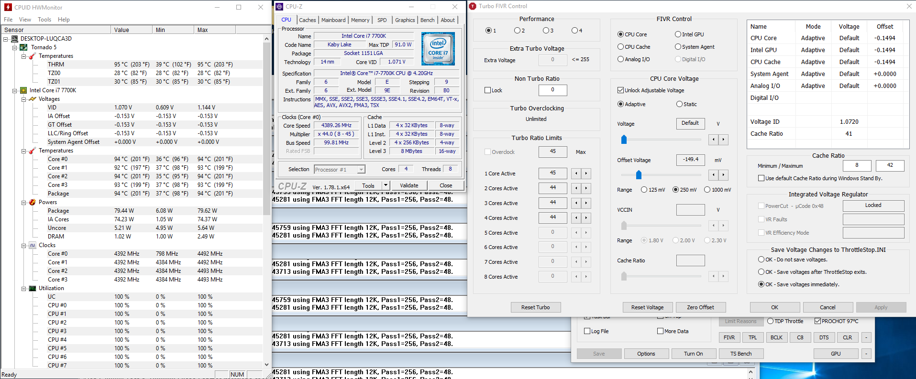Screen dimensions: 916x379
Task: Switch to CPU-Z Caches tab
Action: (x=307, y=20)
